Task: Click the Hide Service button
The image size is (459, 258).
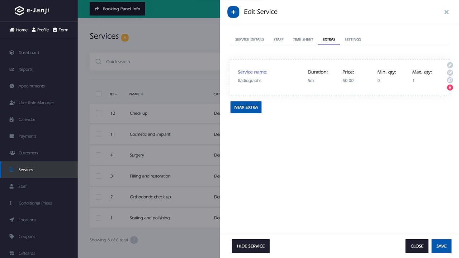Action: pos(251,246)
